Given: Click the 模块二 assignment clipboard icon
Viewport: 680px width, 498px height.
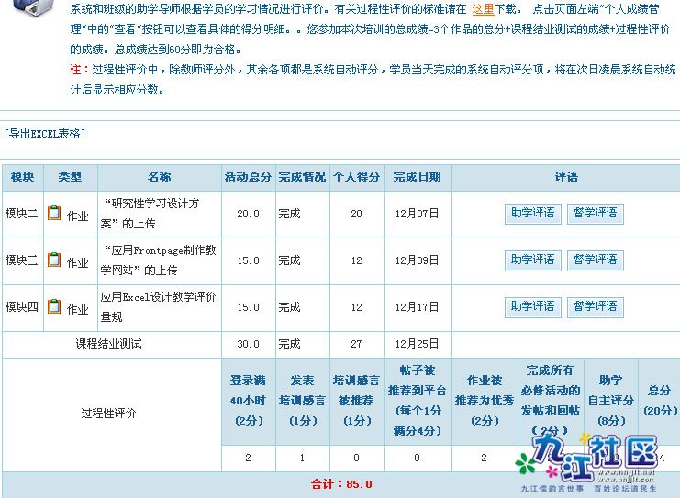Looking at the screenshot, I should click(54, 213).
